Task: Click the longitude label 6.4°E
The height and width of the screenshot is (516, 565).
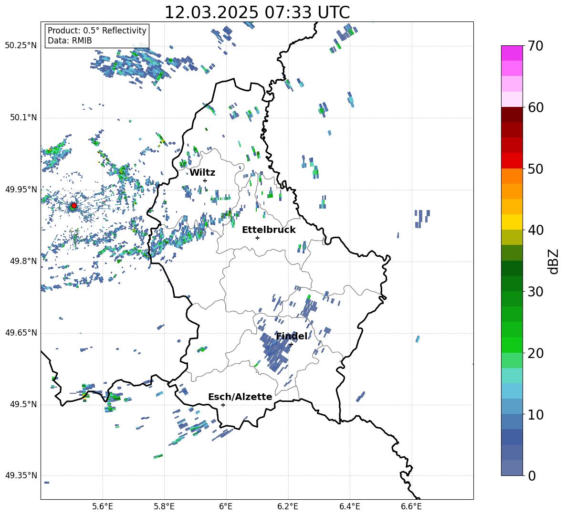Action: (349, 506)
